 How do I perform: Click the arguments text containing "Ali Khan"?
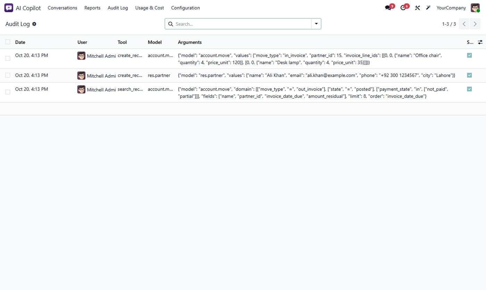point(316,75)
